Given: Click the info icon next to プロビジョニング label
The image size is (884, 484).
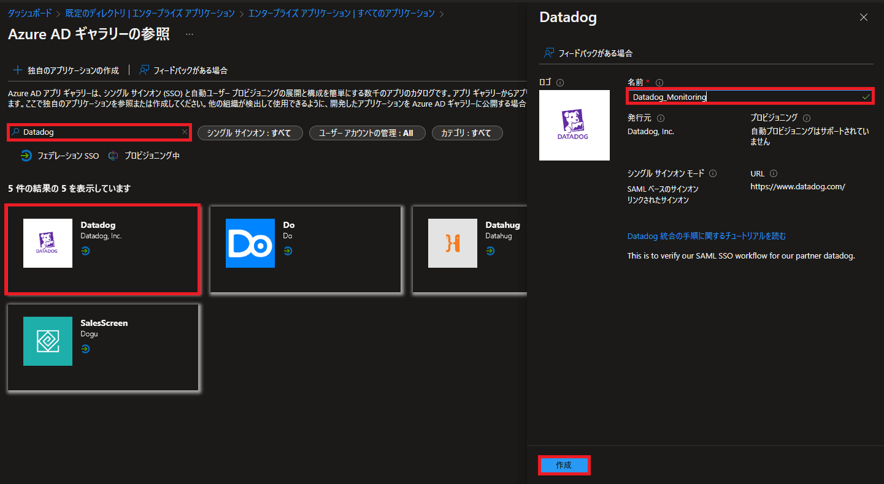Looking at the screenshot, I should pyautogui.click(x=807, y=118).
